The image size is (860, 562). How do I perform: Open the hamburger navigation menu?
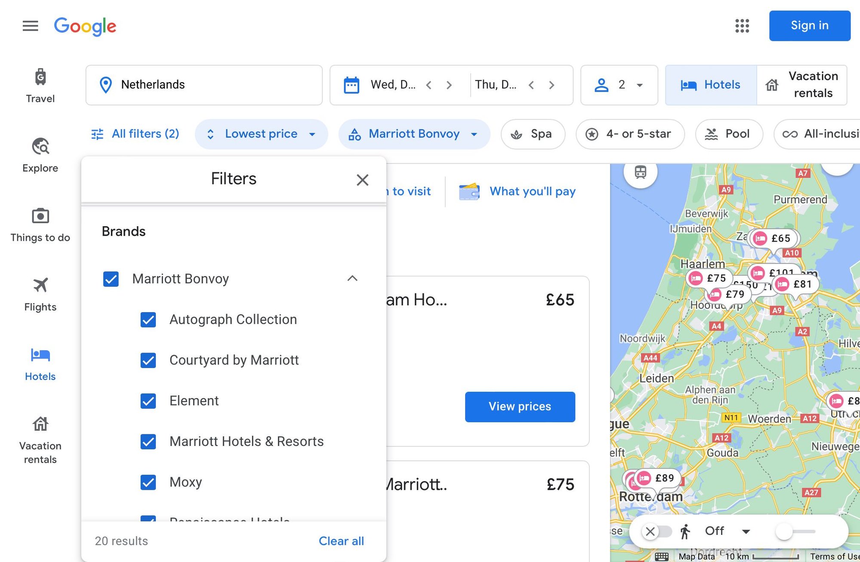tap(30, 26)
